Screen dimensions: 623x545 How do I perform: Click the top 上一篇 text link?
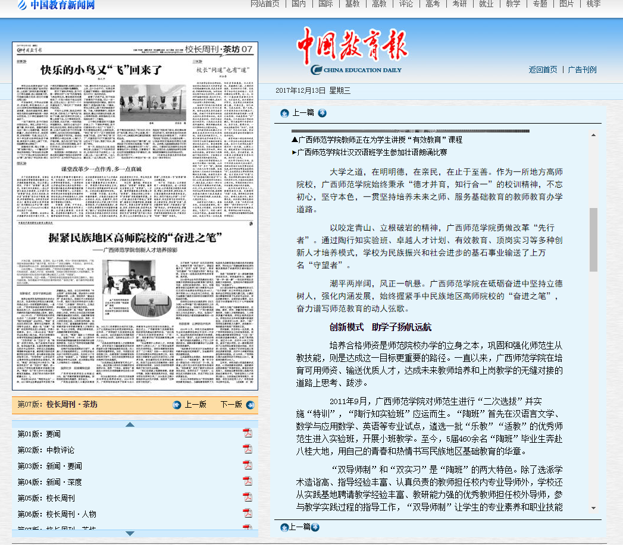coord(303,113)
